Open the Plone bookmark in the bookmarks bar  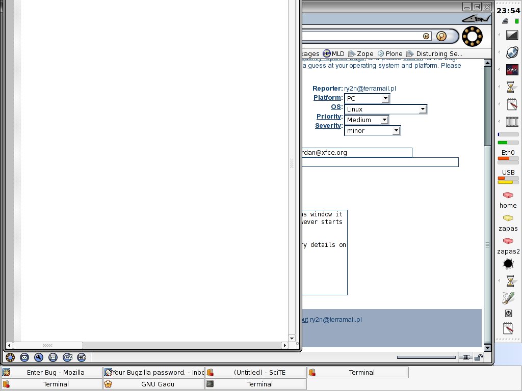[390, 53]
